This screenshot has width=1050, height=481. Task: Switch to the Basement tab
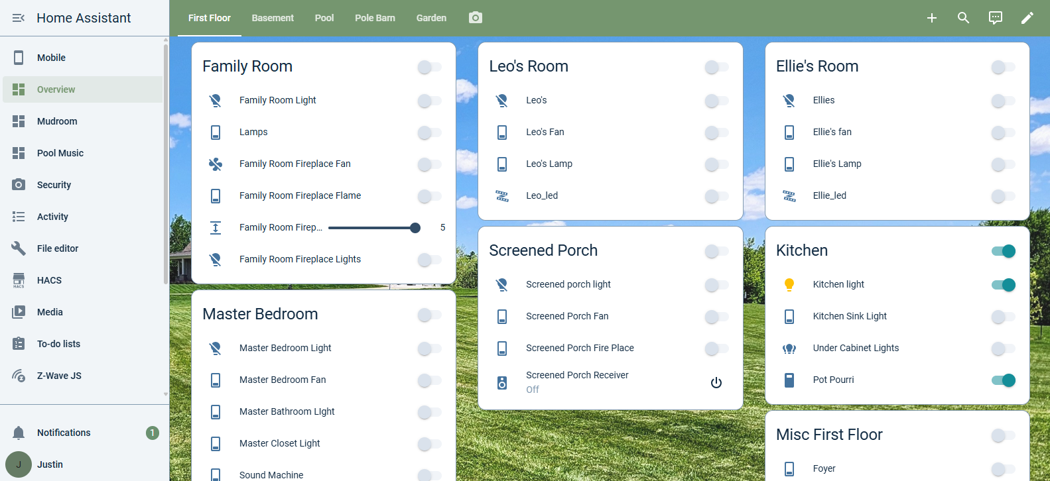pos(273,18)
